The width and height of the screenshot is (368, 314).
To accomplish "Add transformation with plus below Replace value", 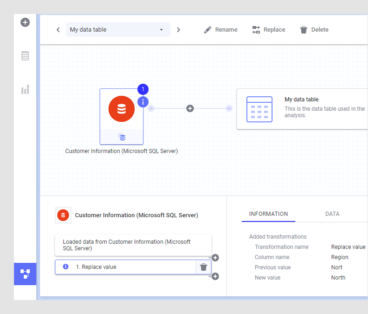I will (215, 276).
